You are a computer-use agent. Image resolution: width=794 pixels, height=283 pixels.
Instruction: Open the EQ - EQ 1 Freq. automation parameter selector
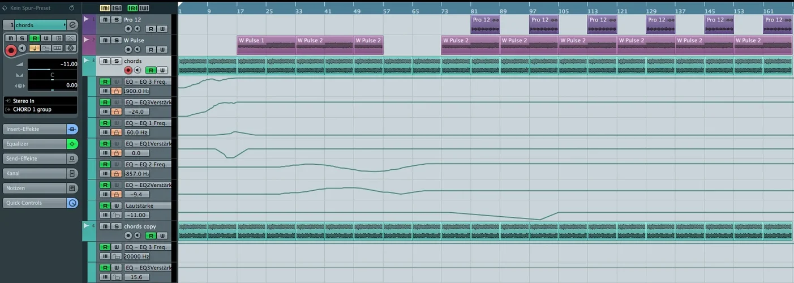[147, 123]
